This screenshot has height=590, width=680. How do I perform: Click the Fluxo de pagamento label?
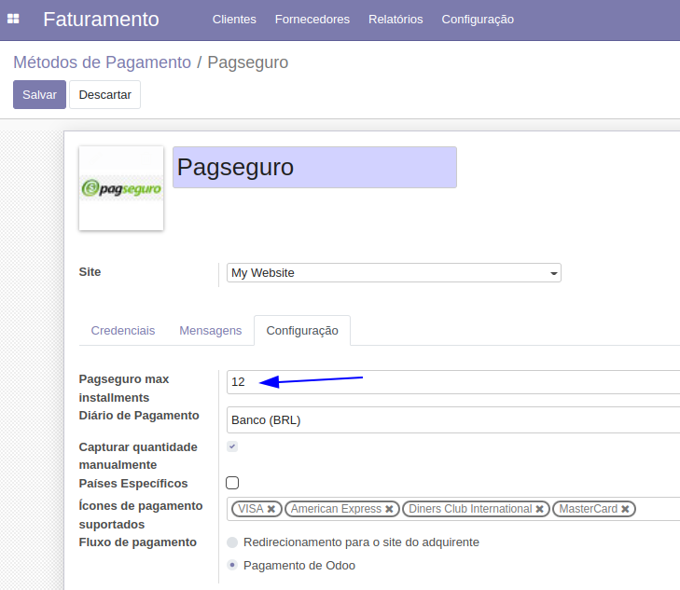pos(137,542)
